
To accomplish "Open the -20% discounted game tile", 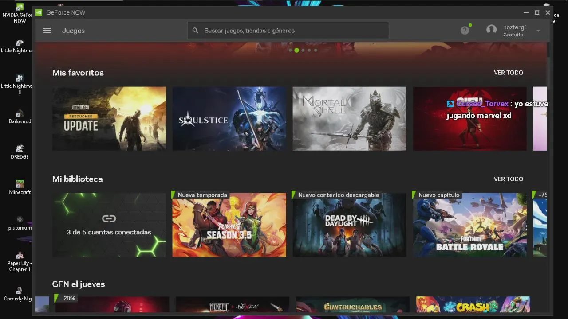I will coord(112,305).
